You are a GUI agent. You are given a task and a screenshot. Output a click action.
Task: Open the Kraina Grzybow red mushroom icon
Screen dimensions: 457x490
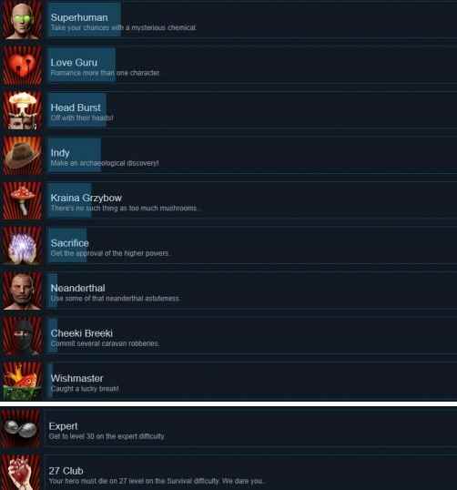pyautogui.click(x=22, y=200)
